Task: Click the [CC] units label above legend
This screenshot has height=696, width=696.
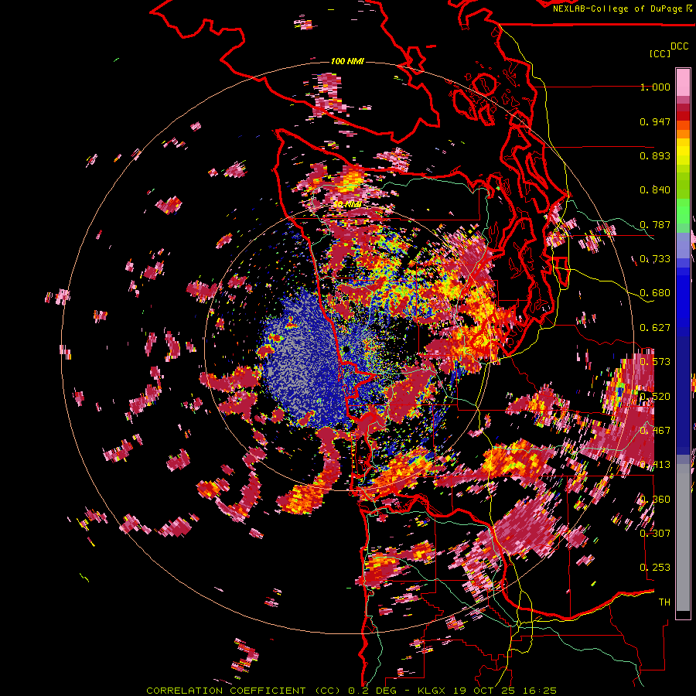Action: pyautogui.click(x=660, y=53)
